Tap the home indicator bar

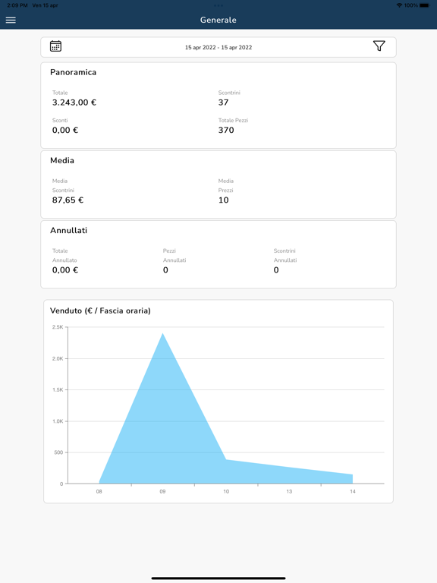(218, 578)
